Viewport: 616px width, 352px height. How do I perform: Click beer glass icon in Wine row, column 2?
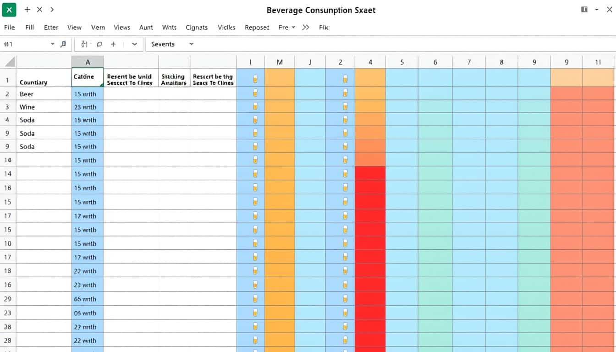(345, 107)
